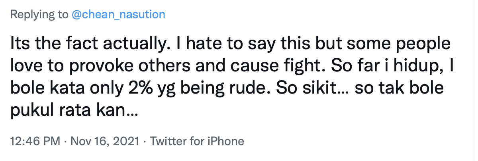Open the @chean_nasution profile link
The width and height of the screenshot is (478, 161).
pyautogui.click(x=118, y=15)
